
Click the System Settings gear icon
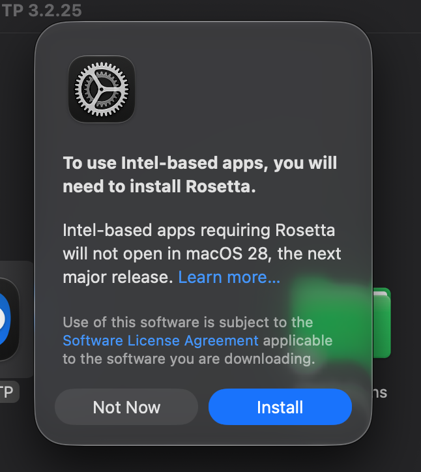[x=102, y=89]
